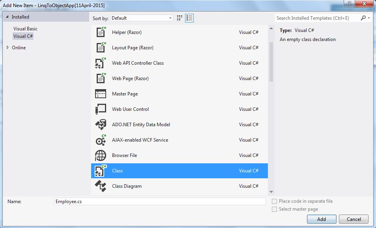Switch to small icons view
376x228 pixels.
click(x=180, y=18)
